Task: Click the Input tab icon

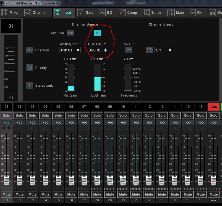Action: click(58, 13)
